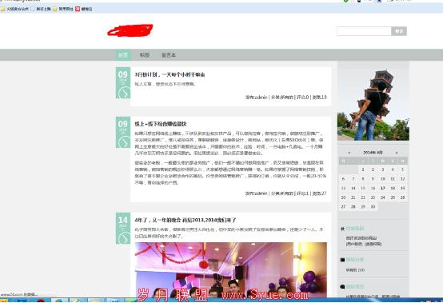
Task: Click the tools icon beside 控制面板 heading
Action: pos(342,229)
